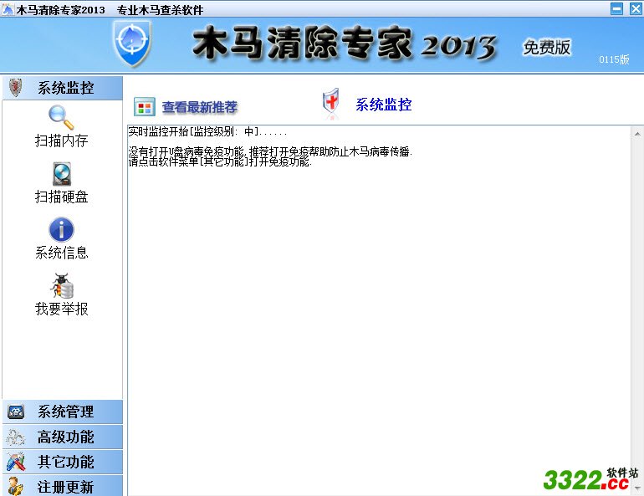644x496 pixels.
Task: Click the 高级功能 gears icon
Action: 16,437
